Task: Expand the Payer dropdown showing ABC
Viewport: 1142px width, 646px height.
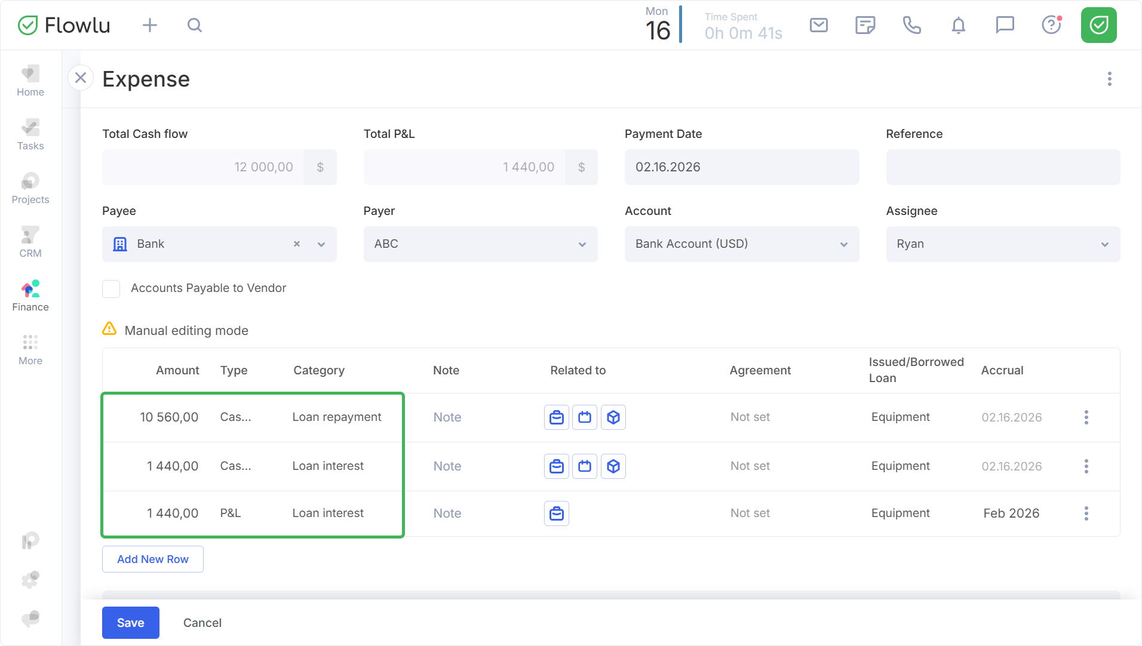Action: coord(480,244)
